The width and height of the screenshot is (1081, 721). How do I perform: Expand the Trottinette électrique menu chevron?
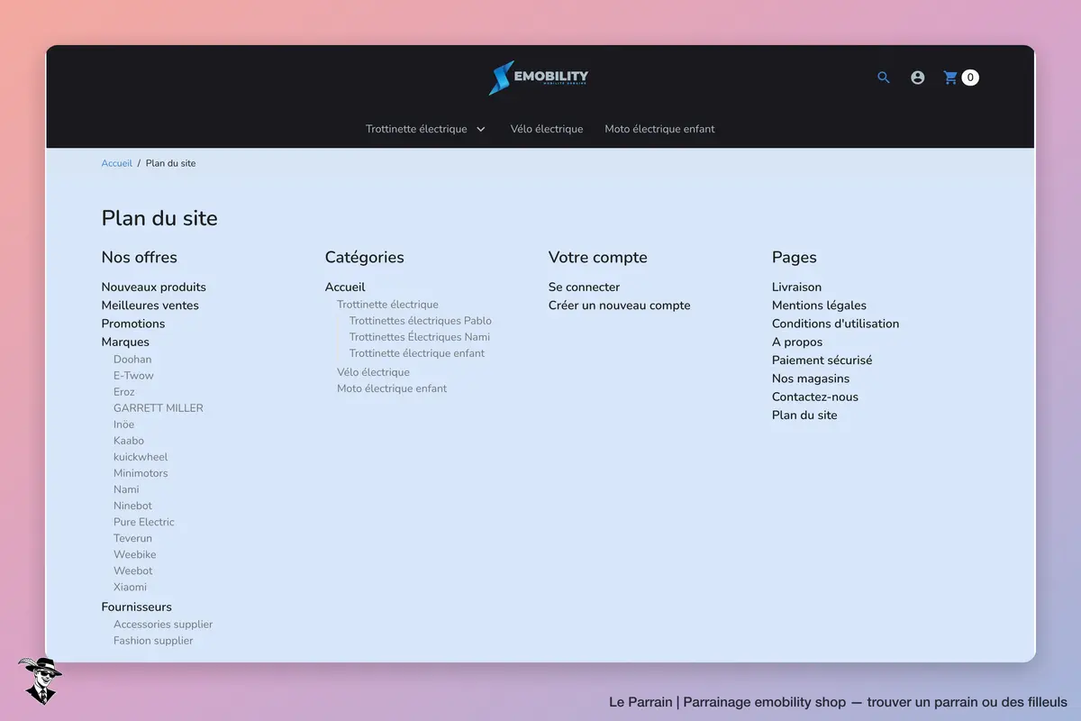pos(481,129)
